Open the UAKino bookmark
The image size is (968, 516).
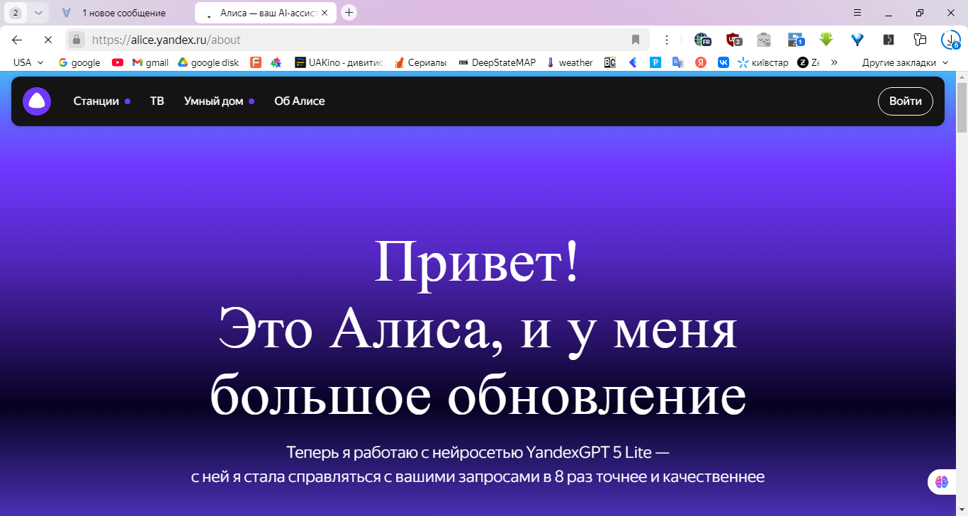point(339,62)
